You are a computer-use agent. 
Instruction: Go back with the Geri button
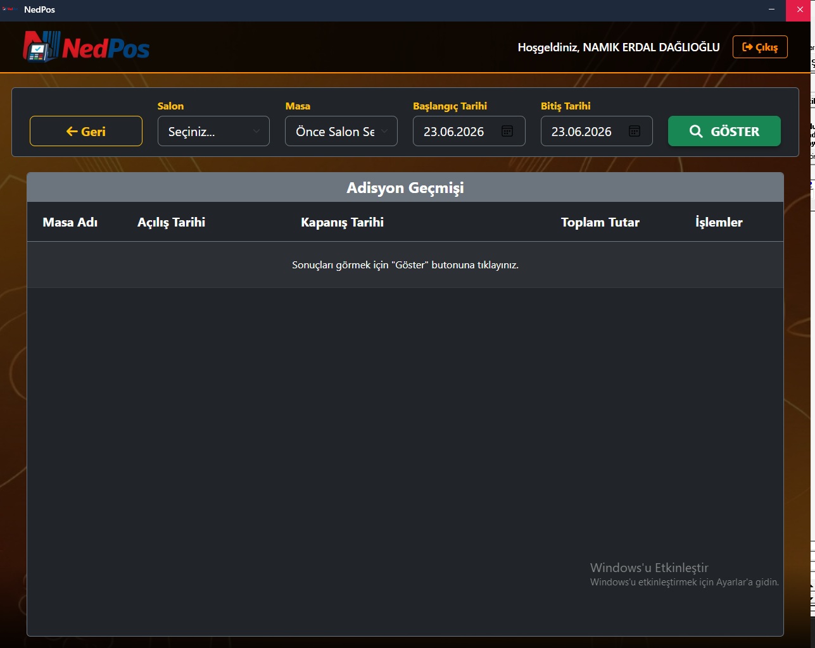[86, 131]
